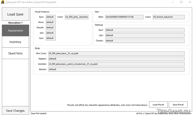Click the v0.01a CyberCAT credits text
This screenshot has width=194, height=116.
(x=164, y=113)
